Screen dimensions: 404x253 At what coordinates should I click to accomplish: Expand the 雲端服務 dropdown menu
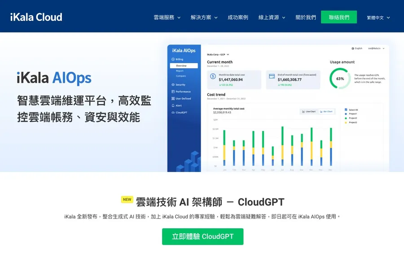167,17
